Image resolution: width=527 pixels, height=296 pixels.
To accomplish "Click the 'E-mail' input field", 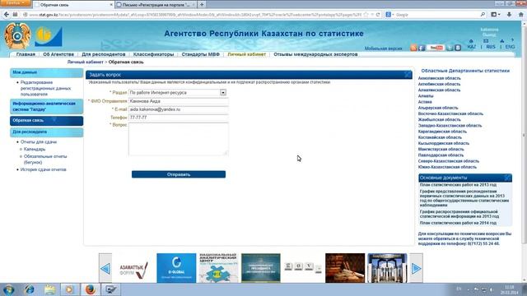I will 179,109.
